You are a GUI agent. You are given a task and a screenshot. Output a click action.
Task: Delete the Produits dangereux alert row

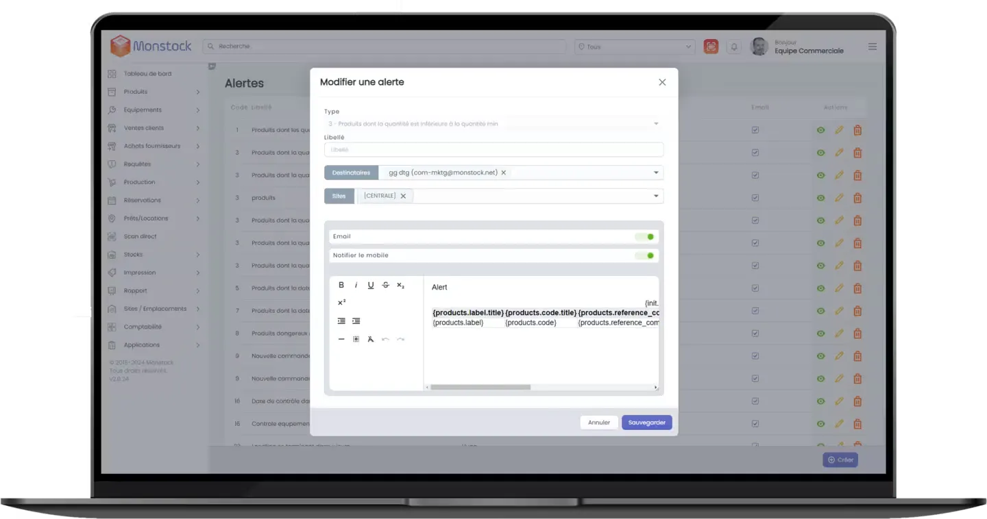coord(857,333)
